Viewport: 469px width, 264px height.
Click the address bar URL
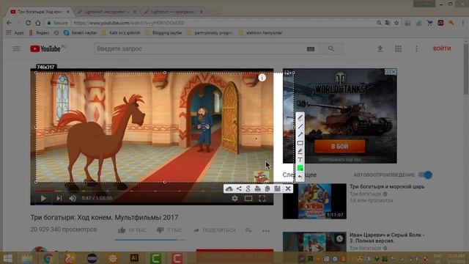[x=129, y=23]
